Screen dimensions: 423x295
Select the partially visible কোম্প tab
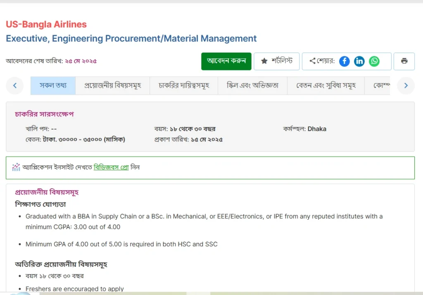(x=378, y=86)
